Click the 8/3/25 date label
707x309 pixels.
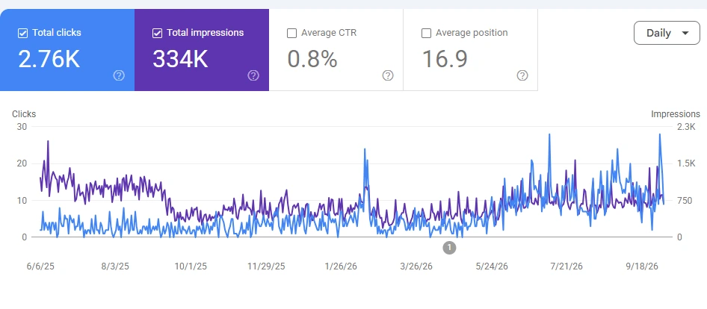(115, 266)
